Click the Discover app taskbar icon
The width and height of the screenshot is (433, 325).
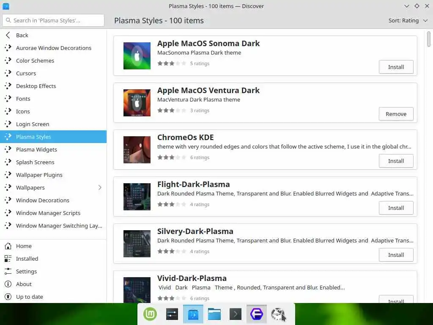pos(193,314)
